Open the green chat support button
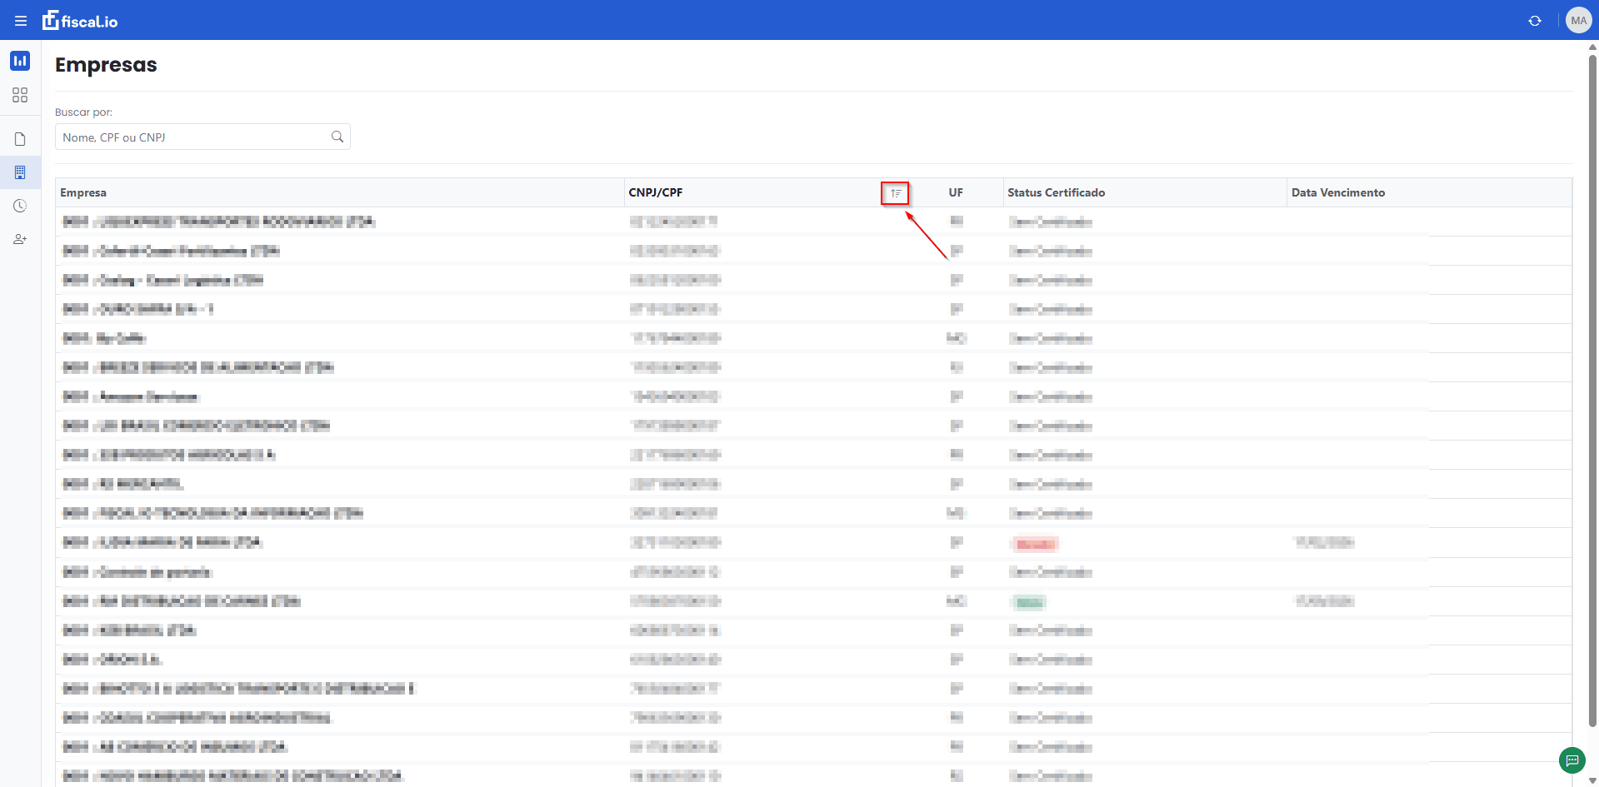1599x787 pixels. click(x=1572, y=760)
